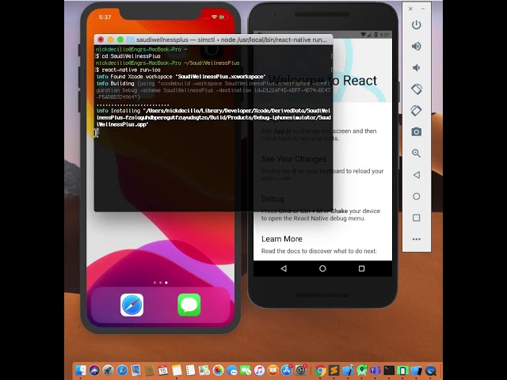Click the emulator zoom magnifier icon

[x=417, y=153]
